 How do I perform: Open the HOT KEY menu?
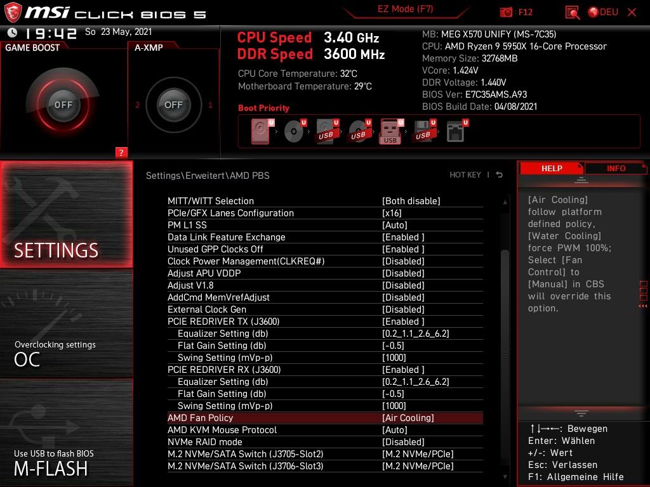pos(465,175)
